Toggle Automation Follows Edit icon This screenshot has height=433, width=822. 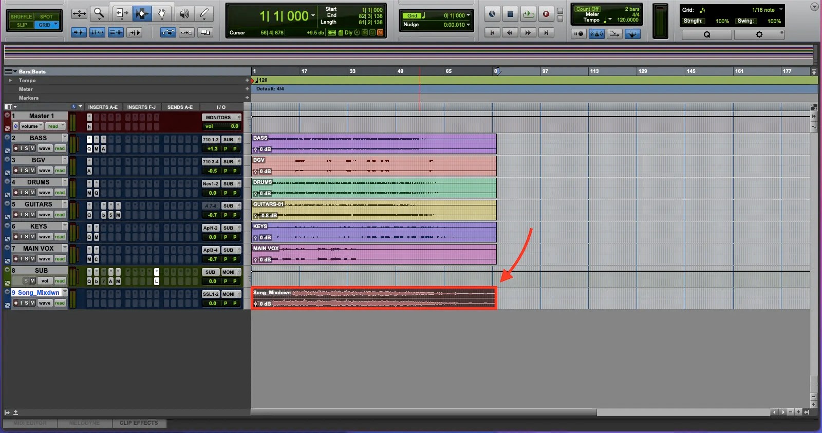(x=168, y=32)
